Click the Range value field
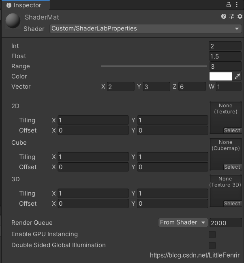 225,66
